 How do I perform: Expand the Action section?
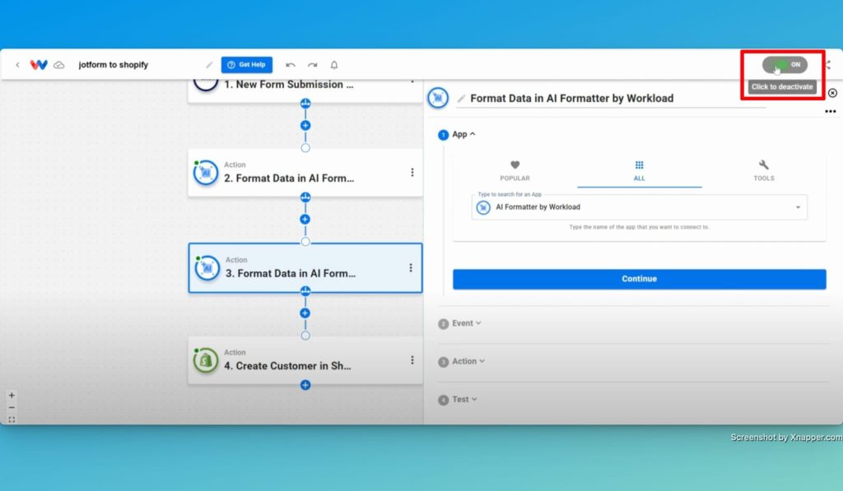pyautogui.click(x=468, y=362)
